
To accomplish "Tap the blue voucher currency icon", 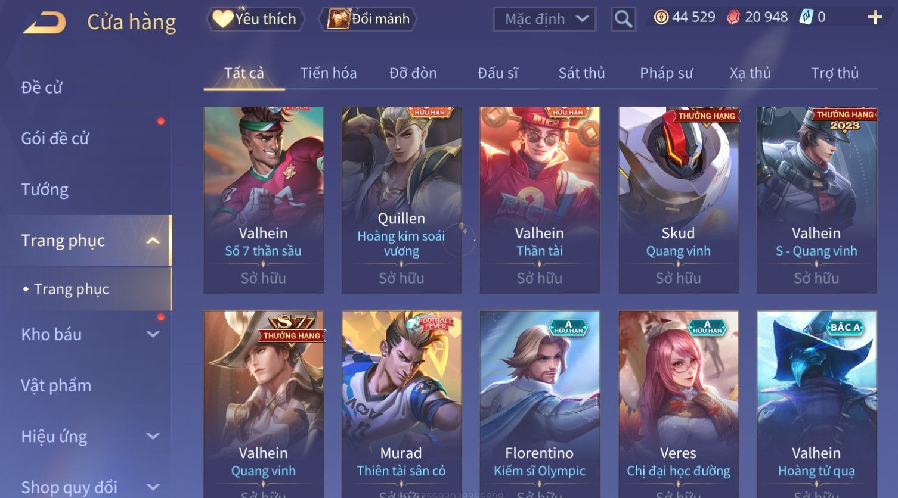I will (806, 17).
